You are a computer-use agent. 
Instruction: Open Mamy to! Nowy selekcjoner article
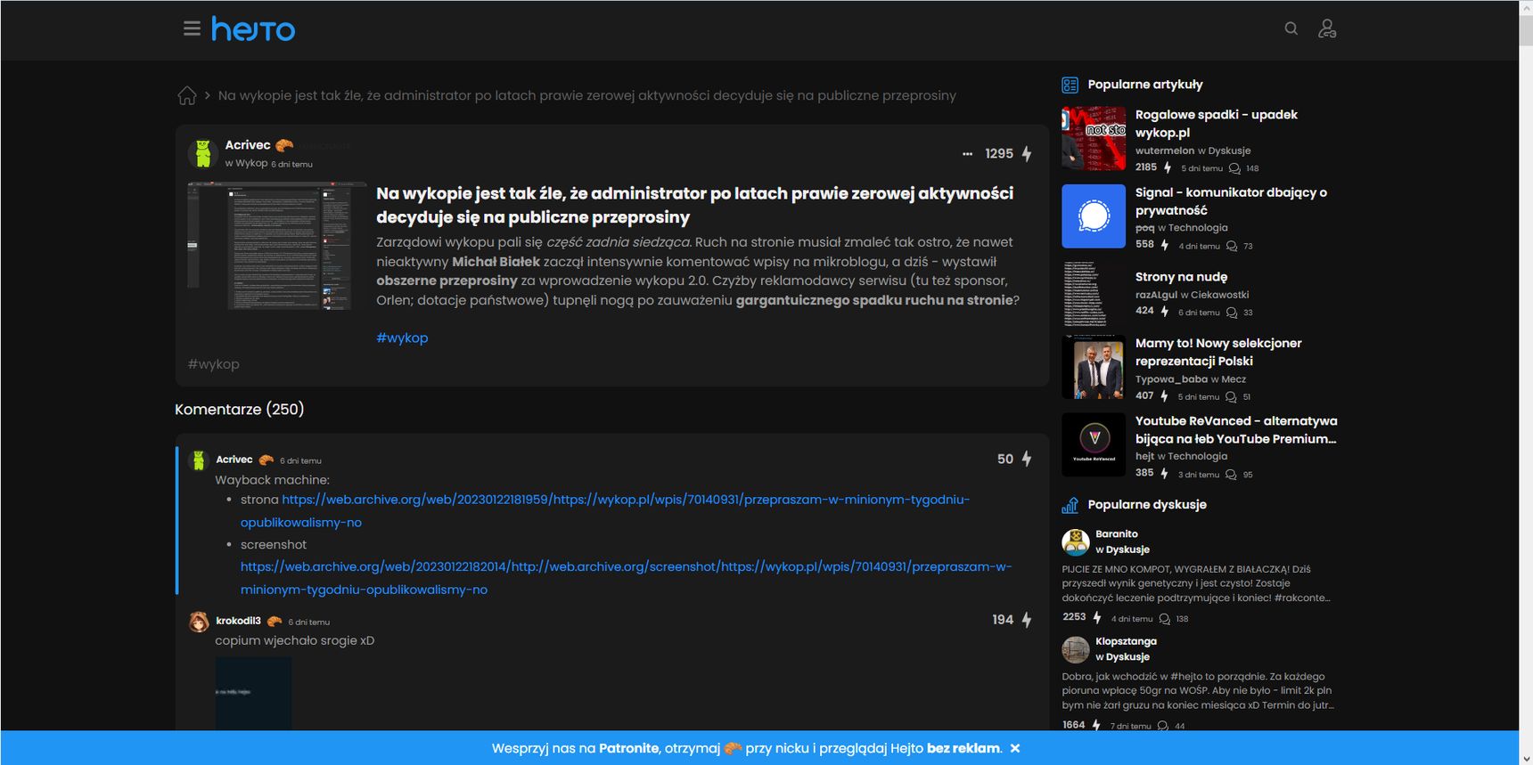click(x=1218, y=352)
